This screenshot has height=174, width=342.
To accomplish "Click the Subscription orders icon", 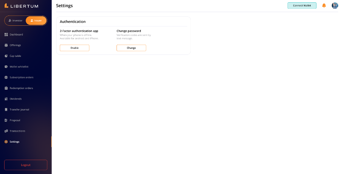I will point(6,77).
